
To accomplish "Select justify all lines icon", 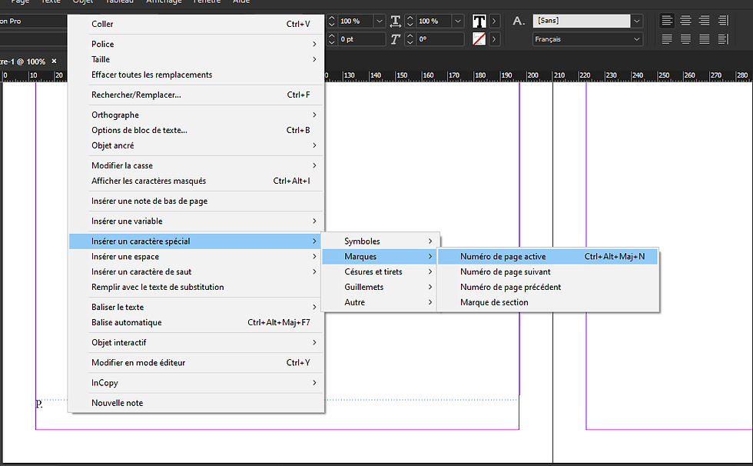I will tap(704, 39).
